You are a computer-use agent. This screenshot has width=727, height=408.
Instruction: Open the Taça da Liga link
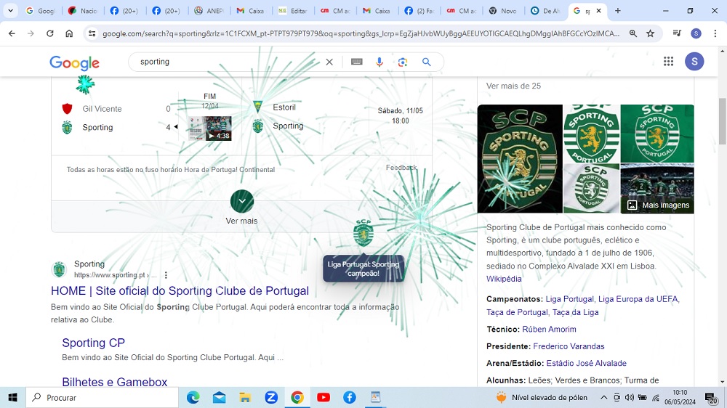575,312
